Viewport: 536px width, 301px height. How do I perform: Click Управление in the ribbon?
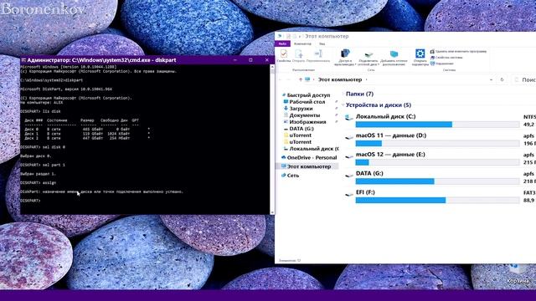[x=441, y=64]
